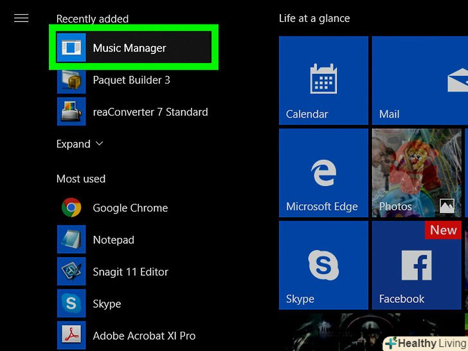Open the Facebook tile
Image resolution: width=468 pixels, height=351 pixels.
[417, 265]
